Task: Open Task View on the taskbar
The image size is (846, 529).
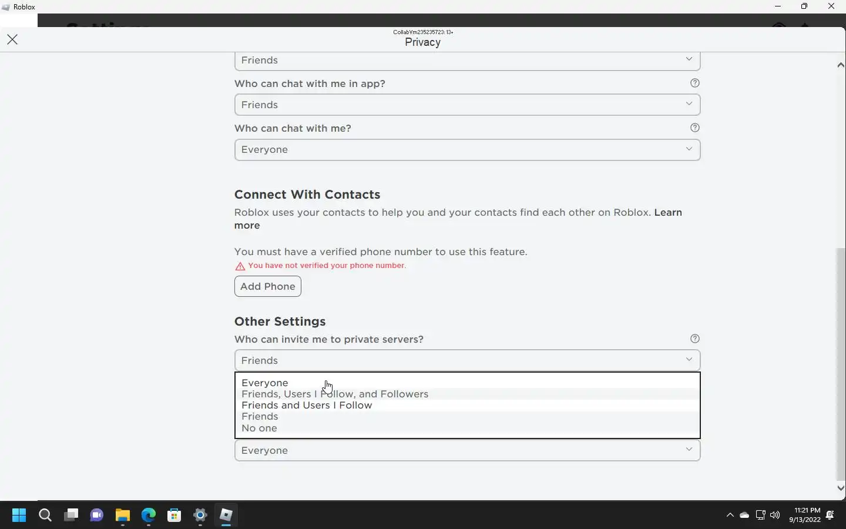Action: pyautogui.click(x=71, y=515)
